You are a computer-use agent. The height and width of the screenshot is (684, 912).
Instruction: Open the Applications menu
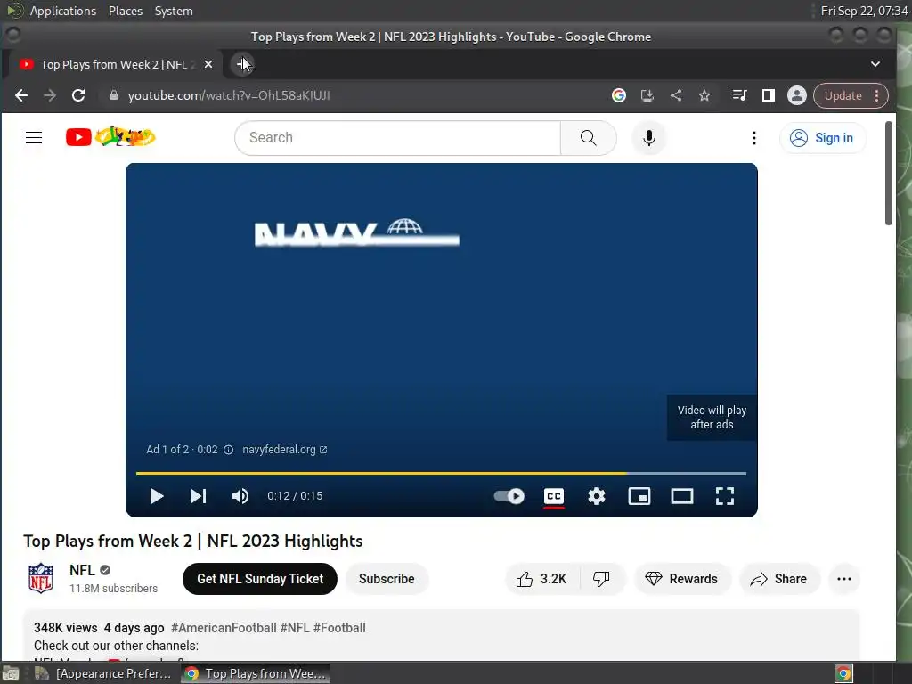coord(63,11)
